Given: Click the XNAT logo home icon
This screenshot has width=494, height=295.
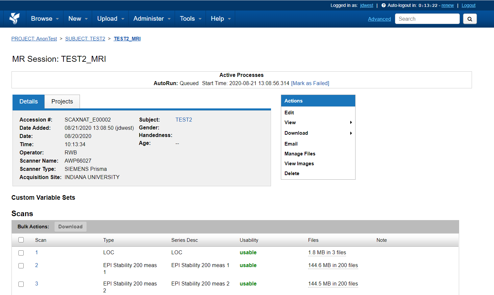Looking at the screenshot, I should click(14, 19).
